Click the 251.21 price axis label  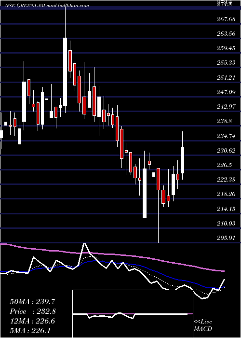(226, 78)
